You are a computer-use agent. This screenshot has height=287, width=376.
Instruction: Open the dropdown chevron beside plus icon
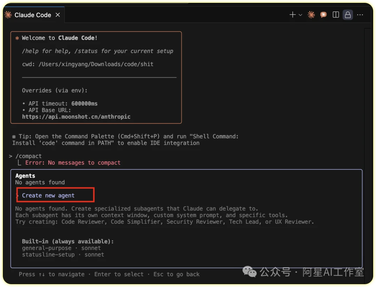[x=300, y=15]
